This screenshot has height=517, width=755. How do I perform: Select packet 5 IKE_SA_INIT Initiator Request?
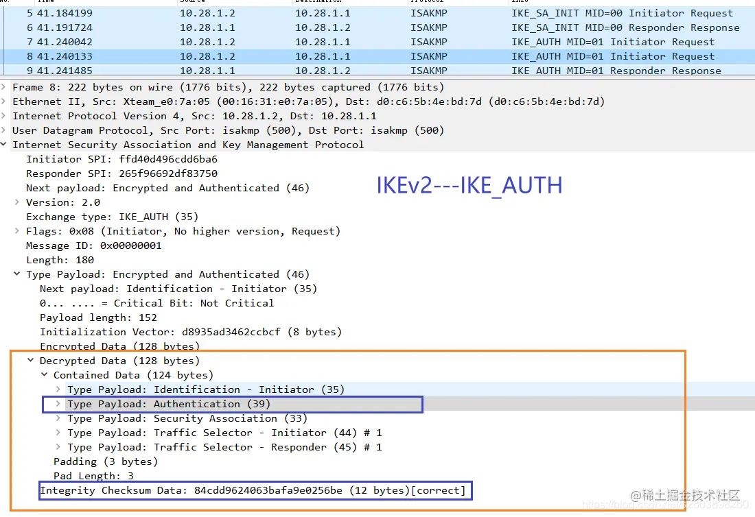tap(377, 14)
